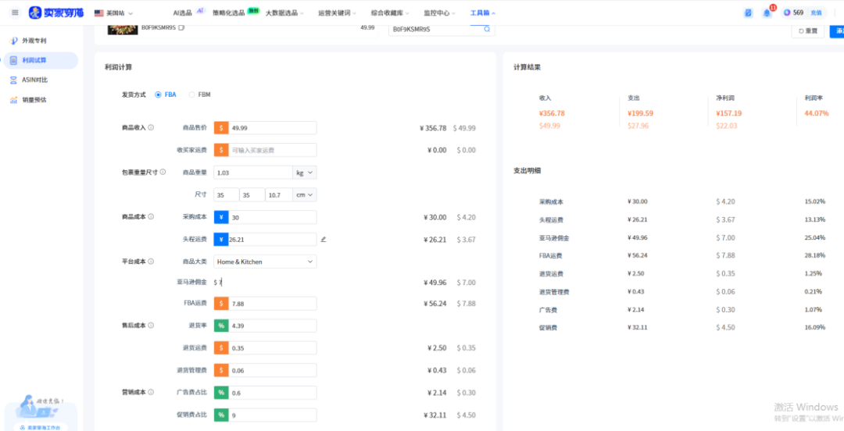Click the info icon next to 售后成本
Viewport: 844px width, 431px height.
pos(151,326)
